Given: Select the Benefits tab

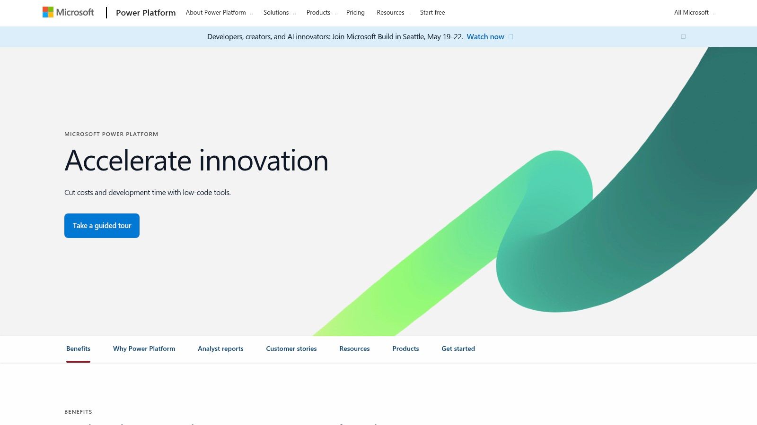Looking at the screenshot, I should [78, 349].
